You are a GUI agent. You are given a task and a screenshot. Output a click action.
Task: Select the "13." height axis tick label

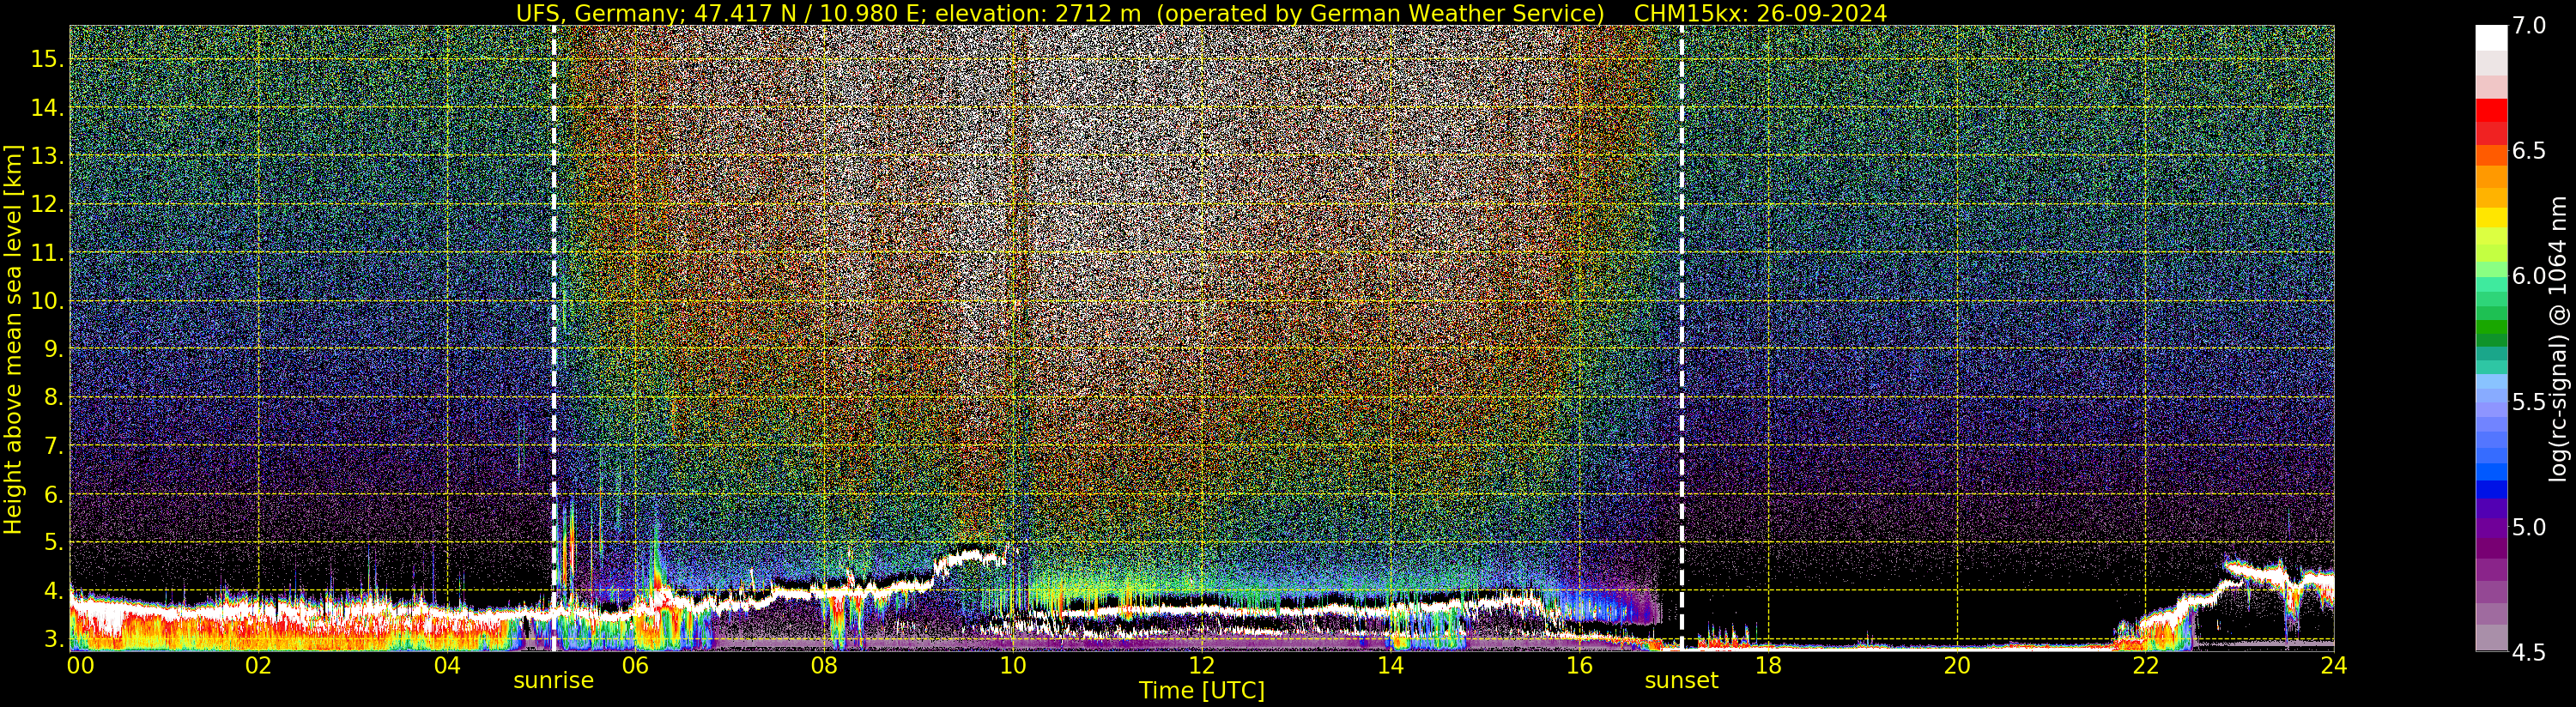point(47,156)
